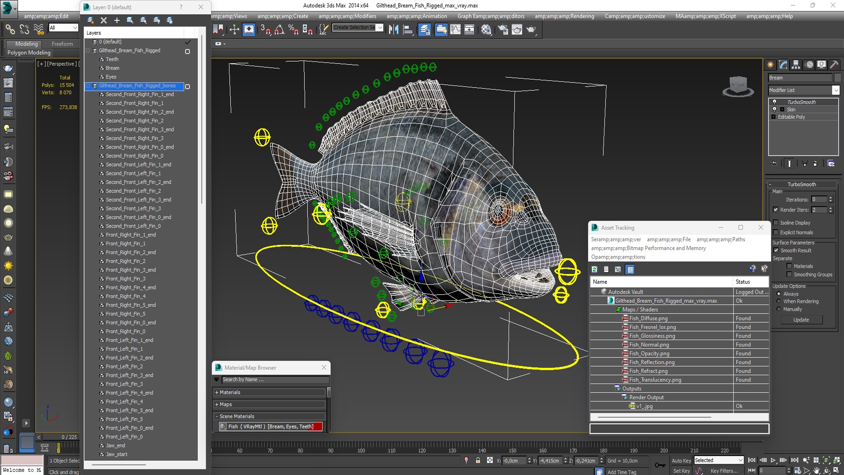The width and height of the screenshot is (844, 475).
Task: Click the Update button in TurboSmooth
Action: [801, 320]
